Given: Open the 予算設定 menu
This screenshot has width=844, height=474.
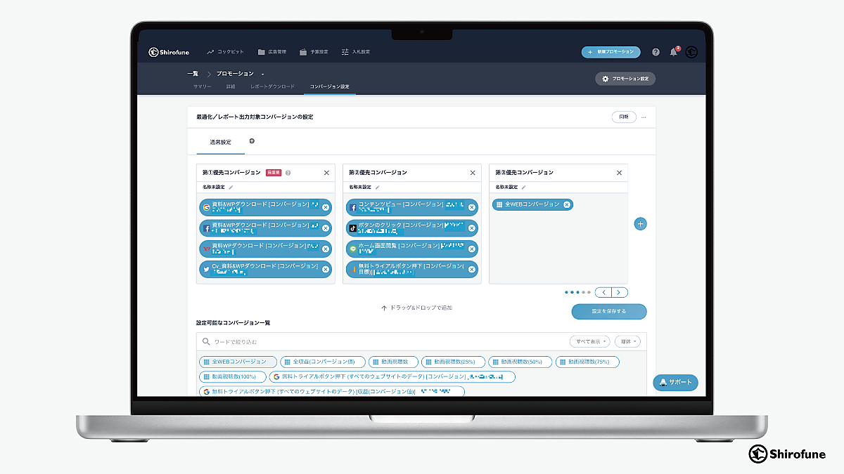Looking at the screenshot, I should (x=313, y=52).
